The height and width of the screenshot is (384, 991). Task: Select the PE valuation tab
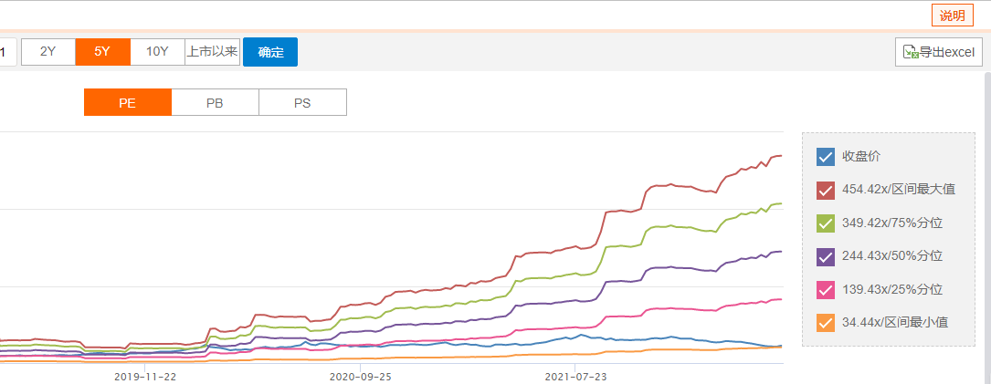tap(127, 102)
